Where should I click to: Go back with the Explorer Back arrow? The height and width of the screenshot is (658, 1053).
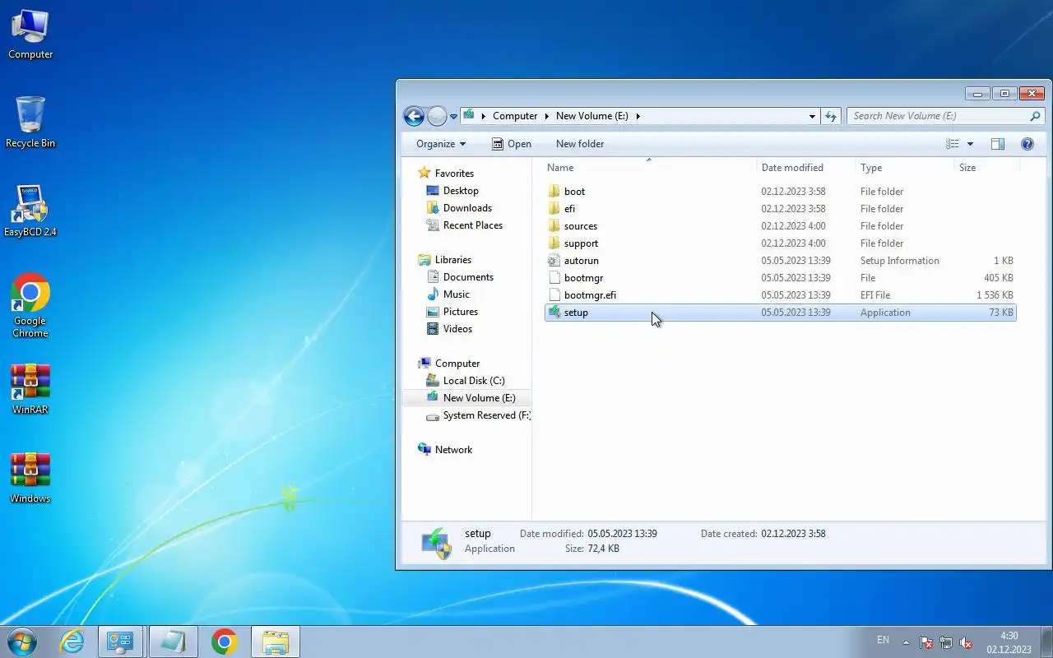click(x=414, y=116)
